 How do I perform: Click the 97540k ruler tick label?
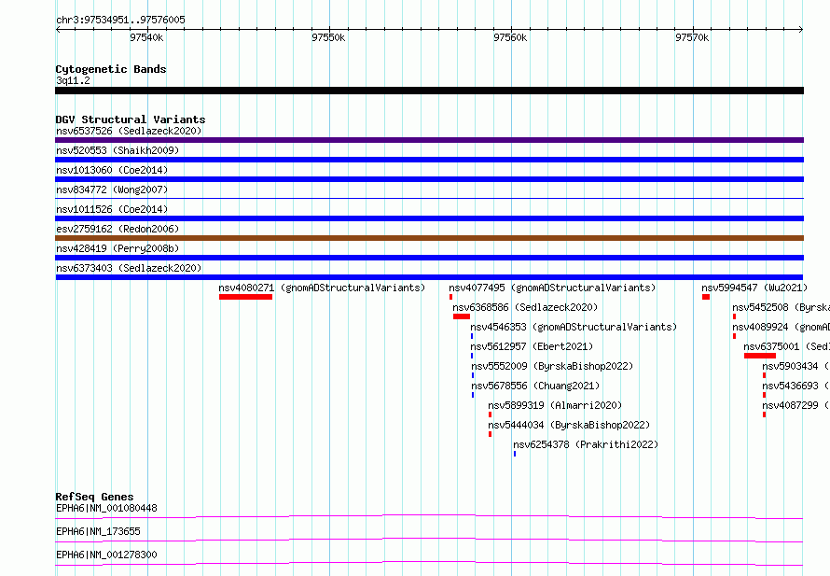click(146, 37)
